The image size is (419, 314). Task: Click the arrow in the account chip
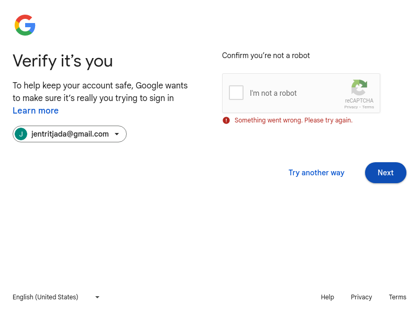117,134
